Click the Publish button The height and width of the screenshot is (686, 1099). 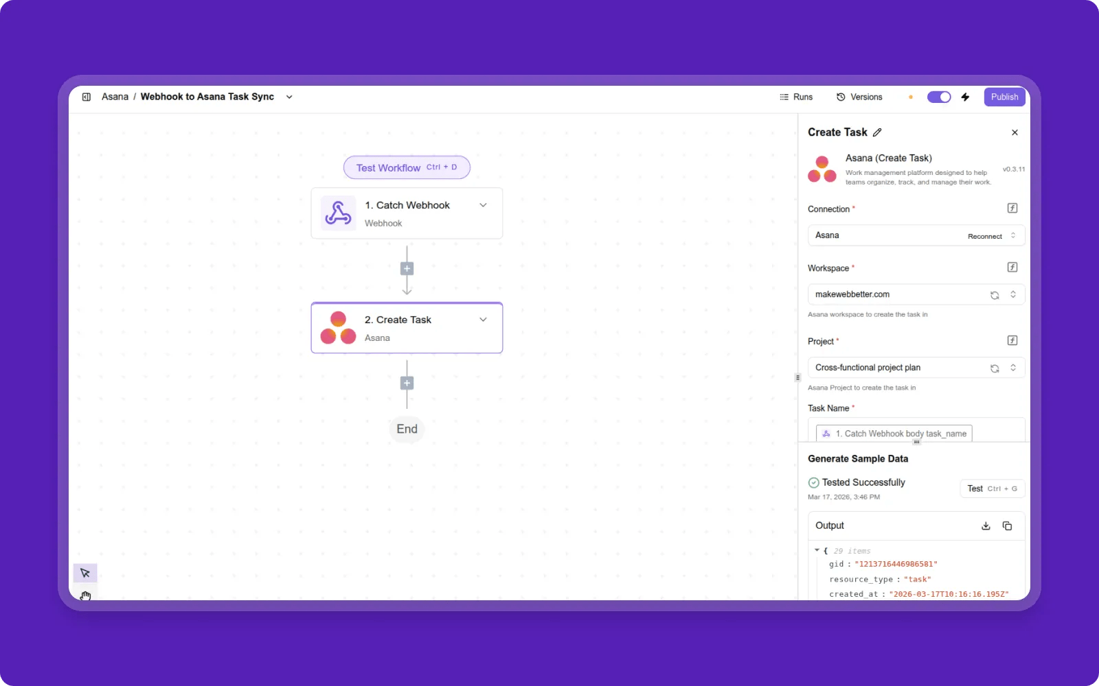coord(1004,97)
